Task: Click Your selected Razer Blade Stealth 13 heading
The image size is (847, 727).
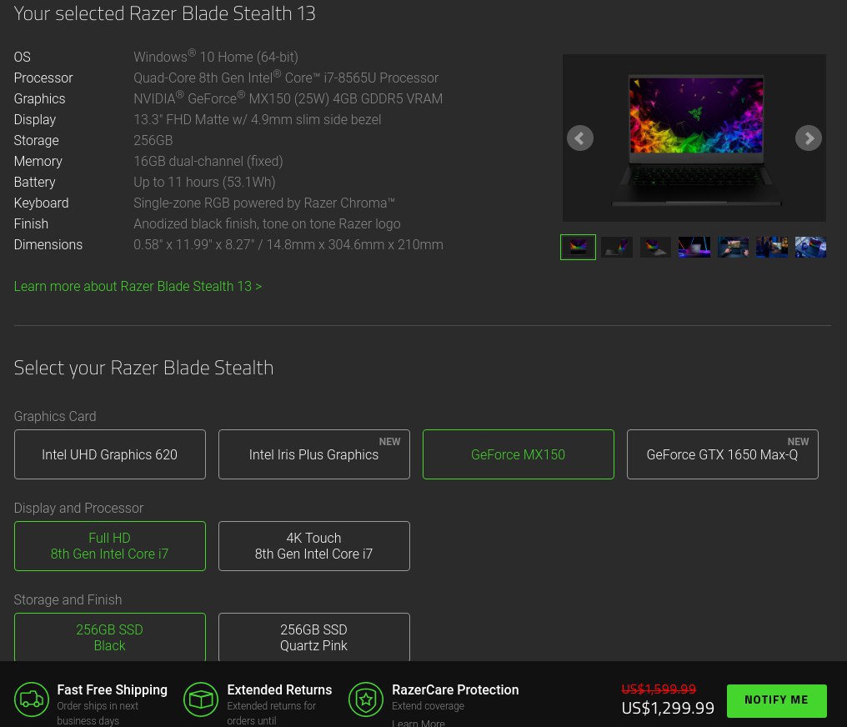Action: [x=165, y=13]
